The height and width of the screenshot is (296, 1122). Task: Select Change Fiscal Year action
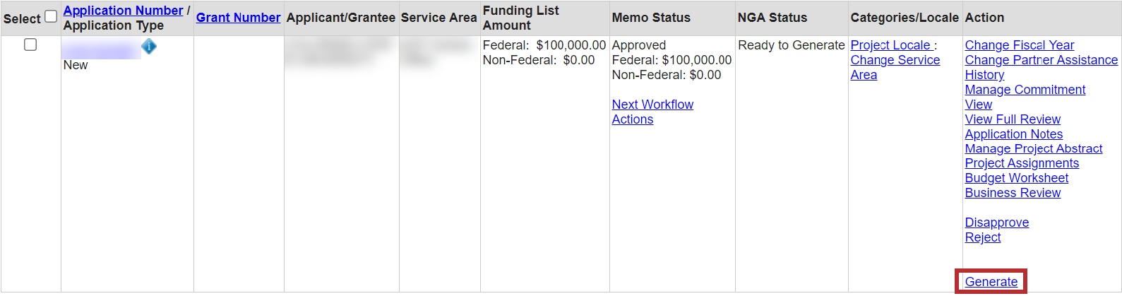pos(1019,45)
